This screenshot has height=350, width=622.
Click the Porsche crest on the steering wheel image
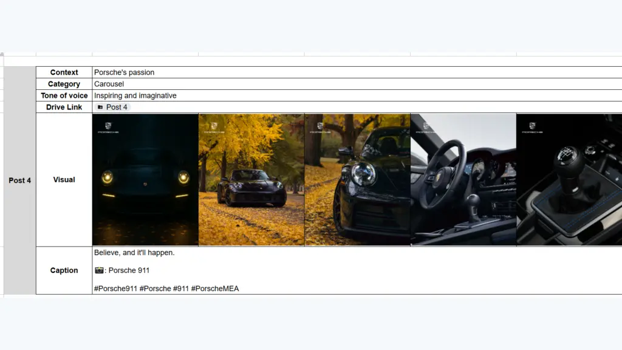[426, 126]
